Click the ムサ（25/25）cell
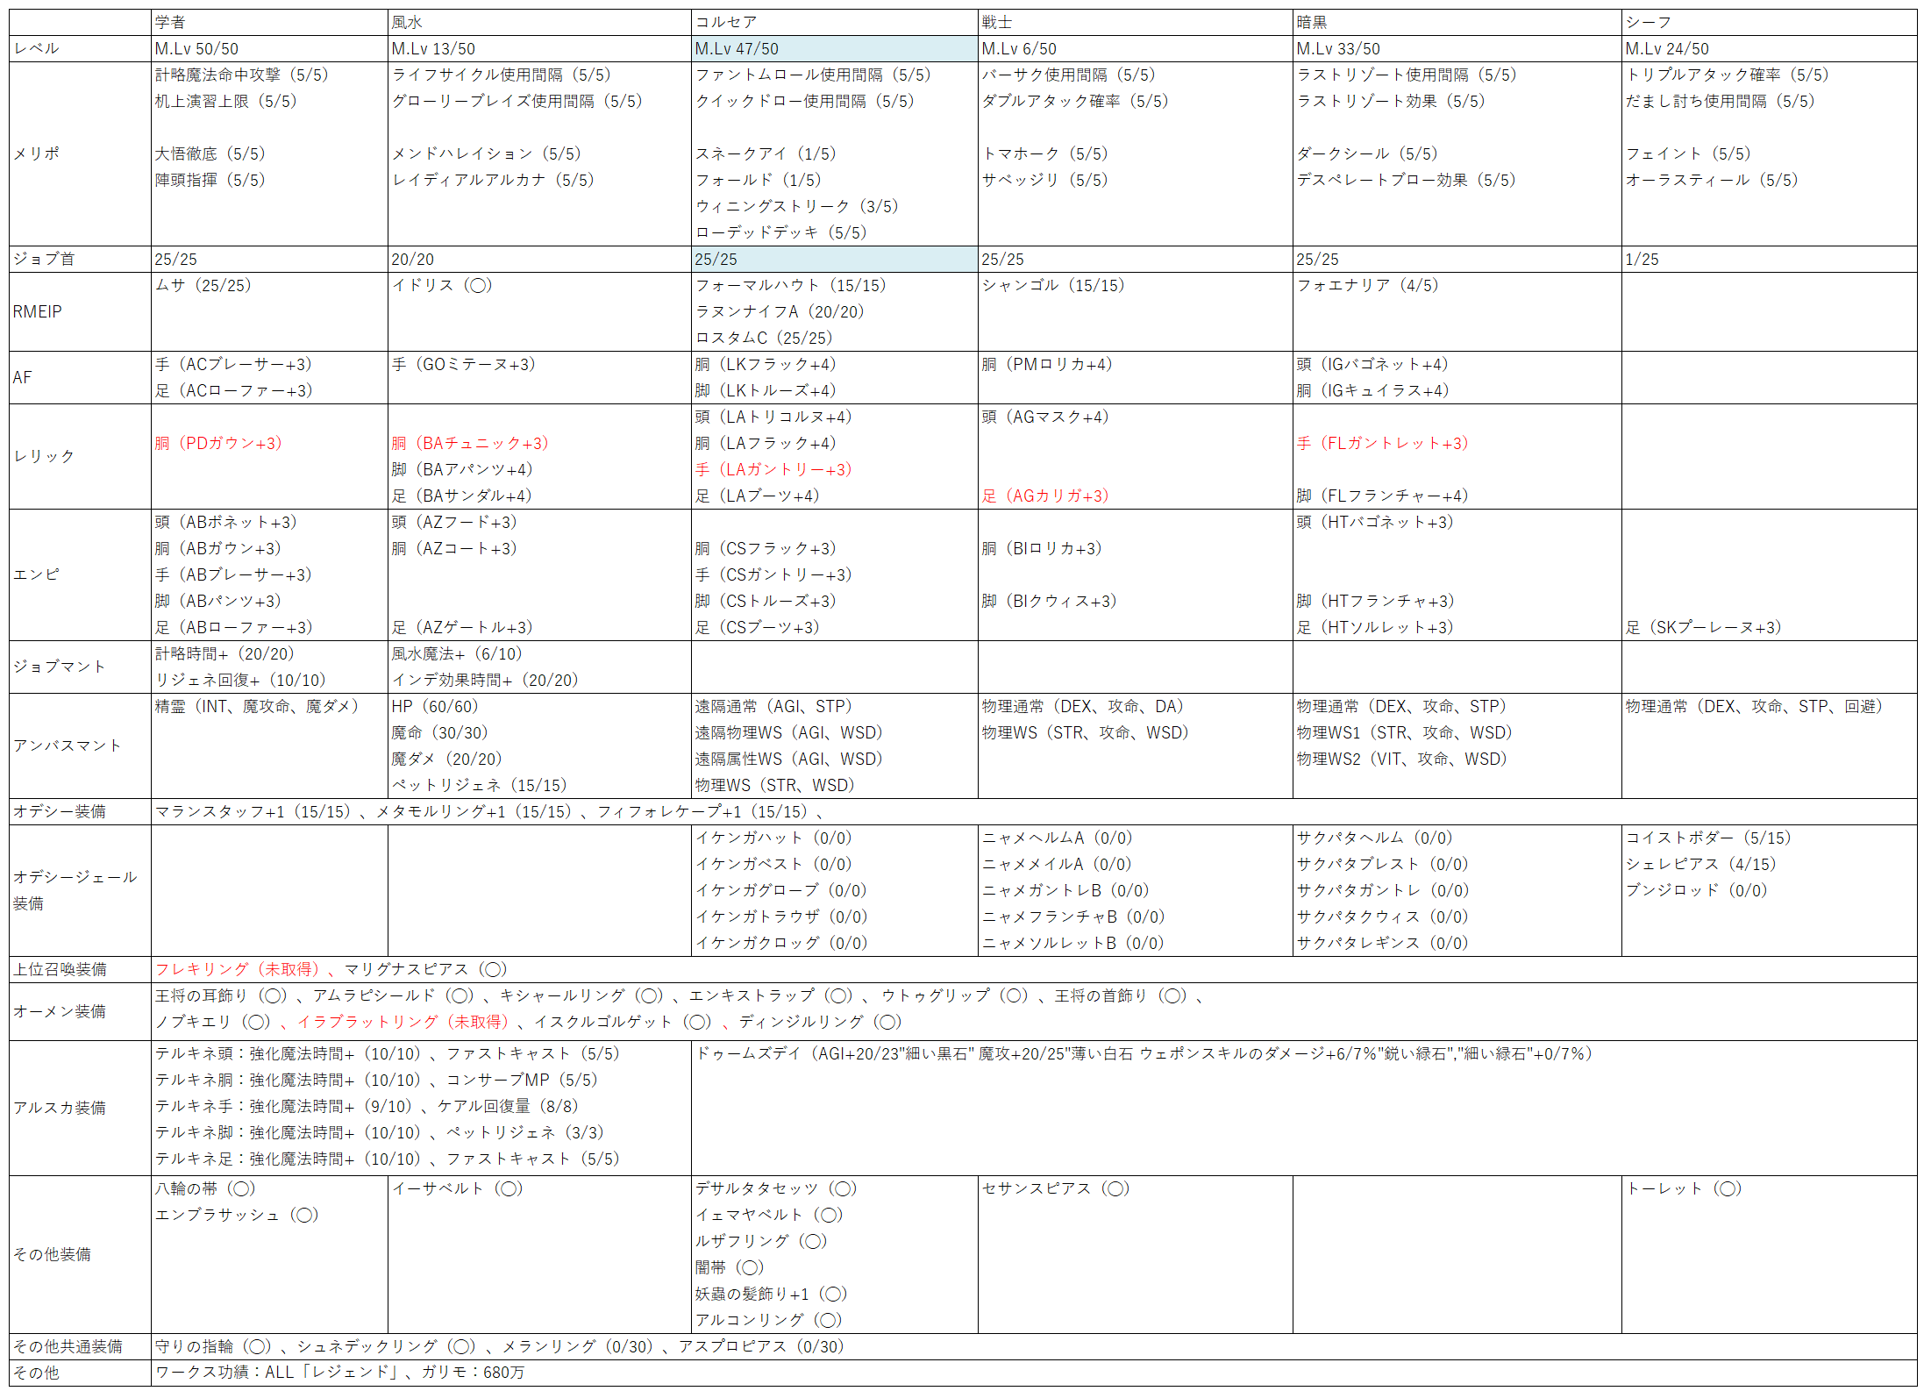The width and height of the screenshot is (1931, 1391). (x=203, y=285)
